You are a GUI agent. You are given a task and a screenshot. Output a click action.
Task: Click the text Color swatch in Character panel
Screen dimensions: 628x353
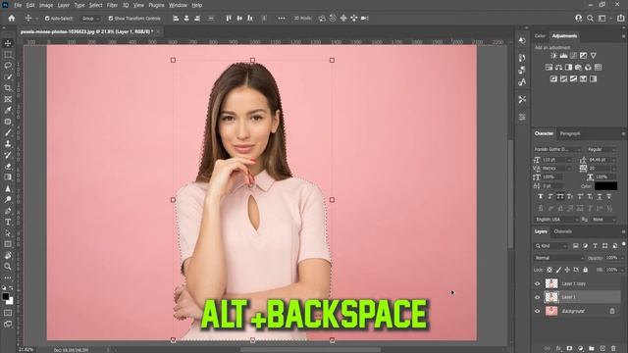coord(606,186)
